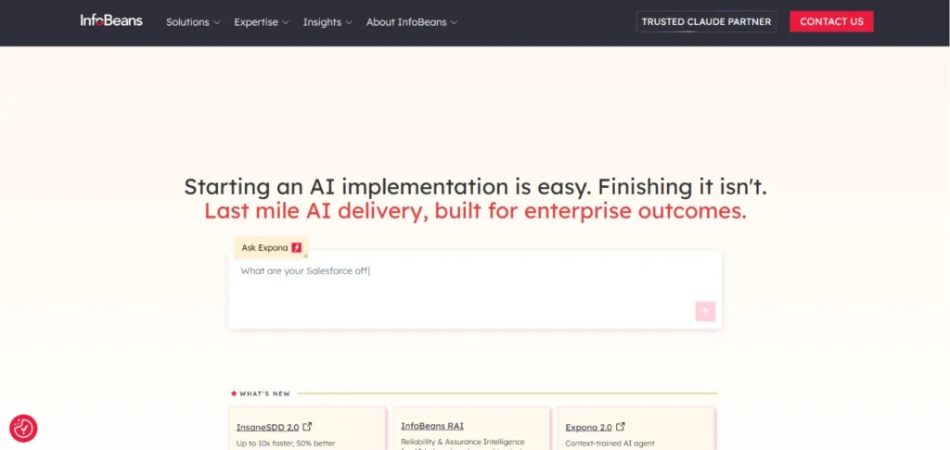The height and width of the screenshot is (450, 950).
Task: Select the Ask Expona tab
Action: (272, 247)
